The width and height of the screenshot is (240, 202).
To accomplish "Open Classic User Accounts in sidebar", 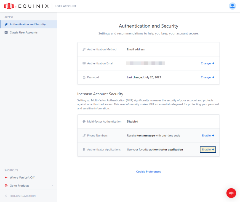I will pos(28,33).
